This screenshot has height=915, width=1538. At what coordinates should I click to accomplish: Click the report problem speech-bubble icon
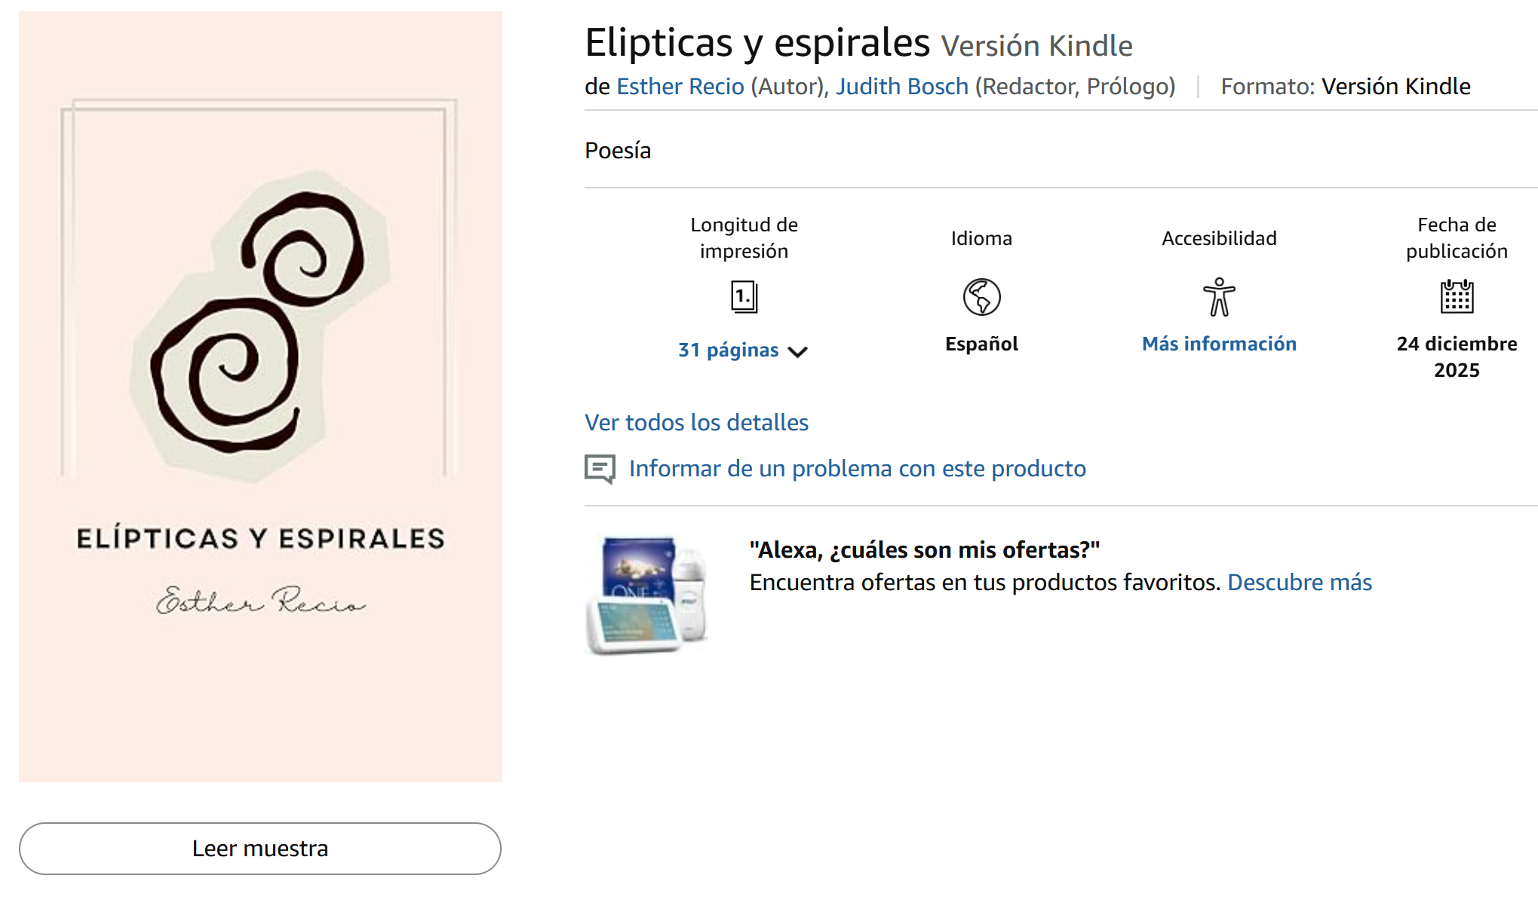click(600, 469)
